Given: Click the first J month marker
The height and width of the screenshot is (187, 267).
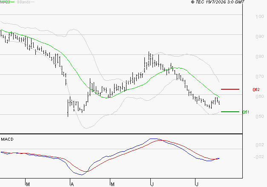Looking at the screenshot, I should (x=152, y=184).
